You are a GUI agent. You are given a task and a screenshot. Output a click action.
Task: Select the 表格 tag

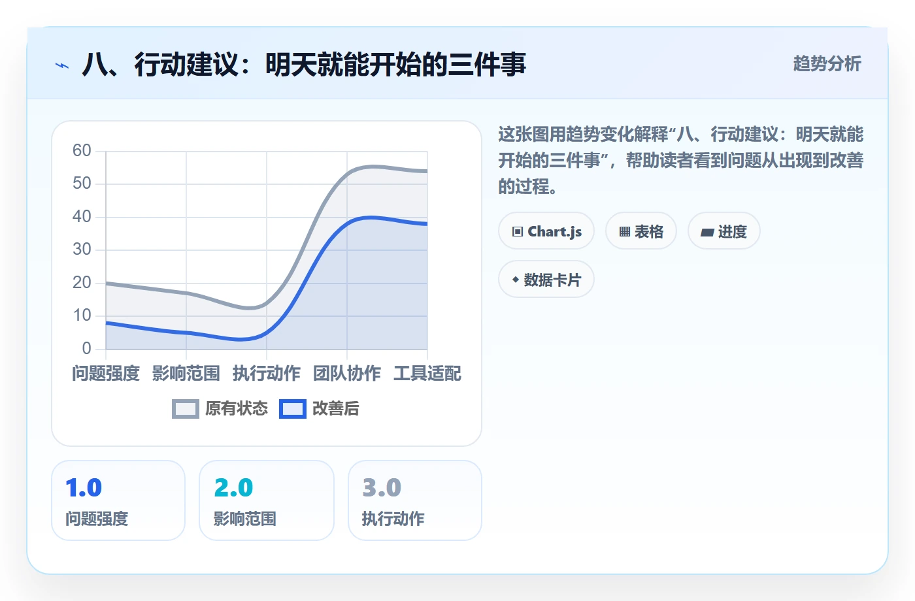click(641, 231)
